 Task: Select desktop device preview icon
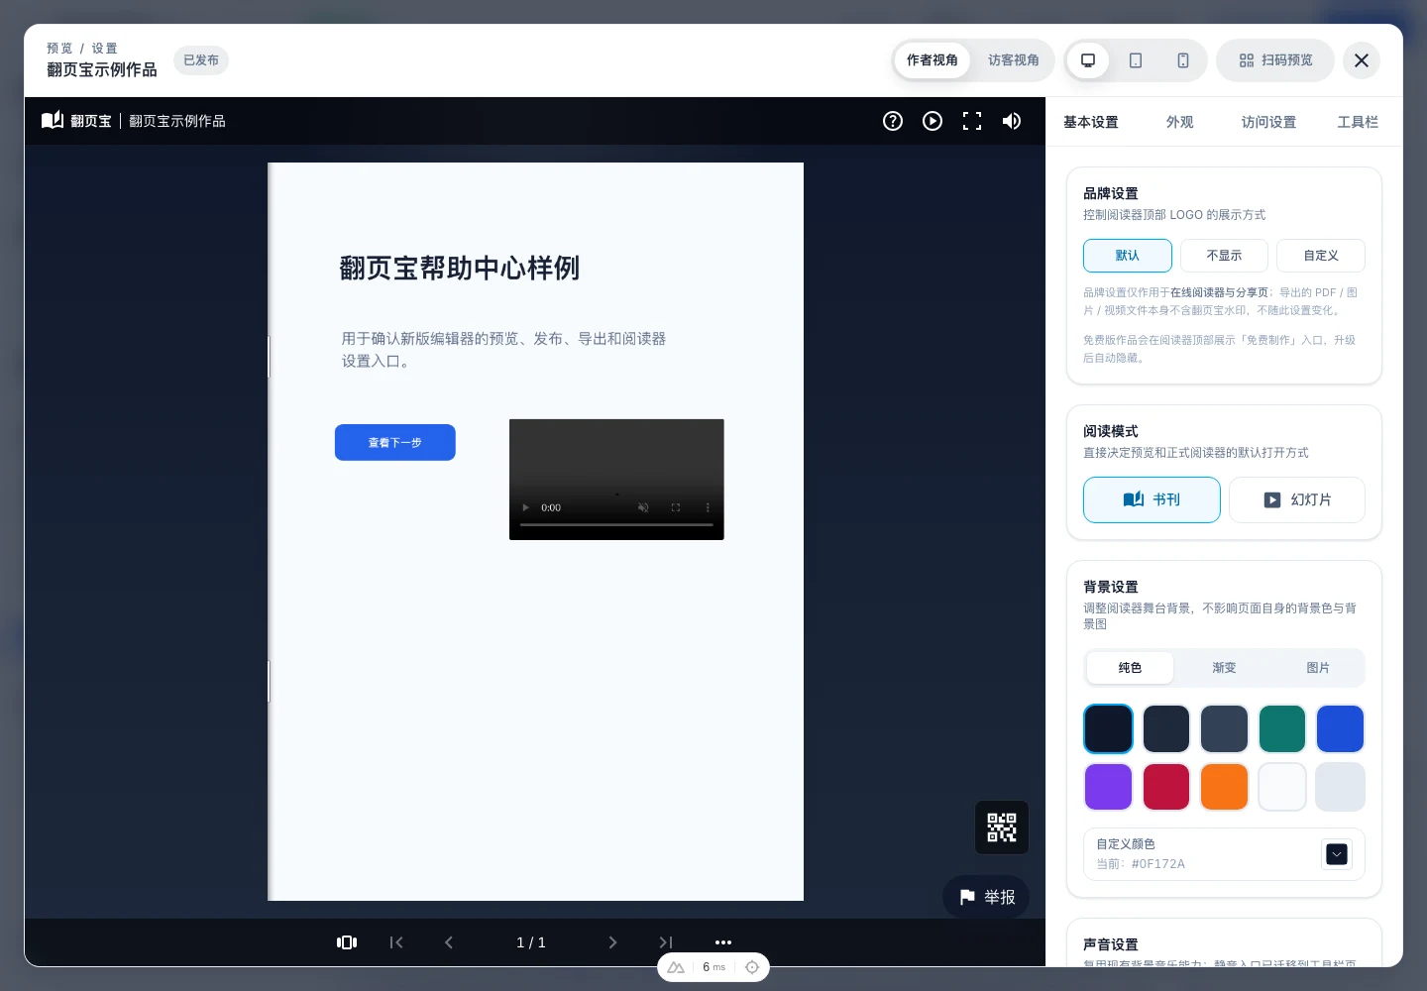point(1088,60)
